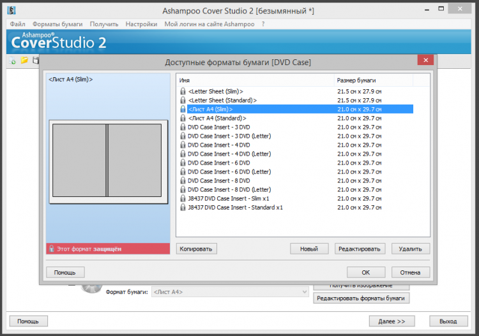Screen dimensions: 479x336
Task: Click lock icon of DVD Case Insert - 8 DVD
Action: pyautogui.click(x=183, y=180)
